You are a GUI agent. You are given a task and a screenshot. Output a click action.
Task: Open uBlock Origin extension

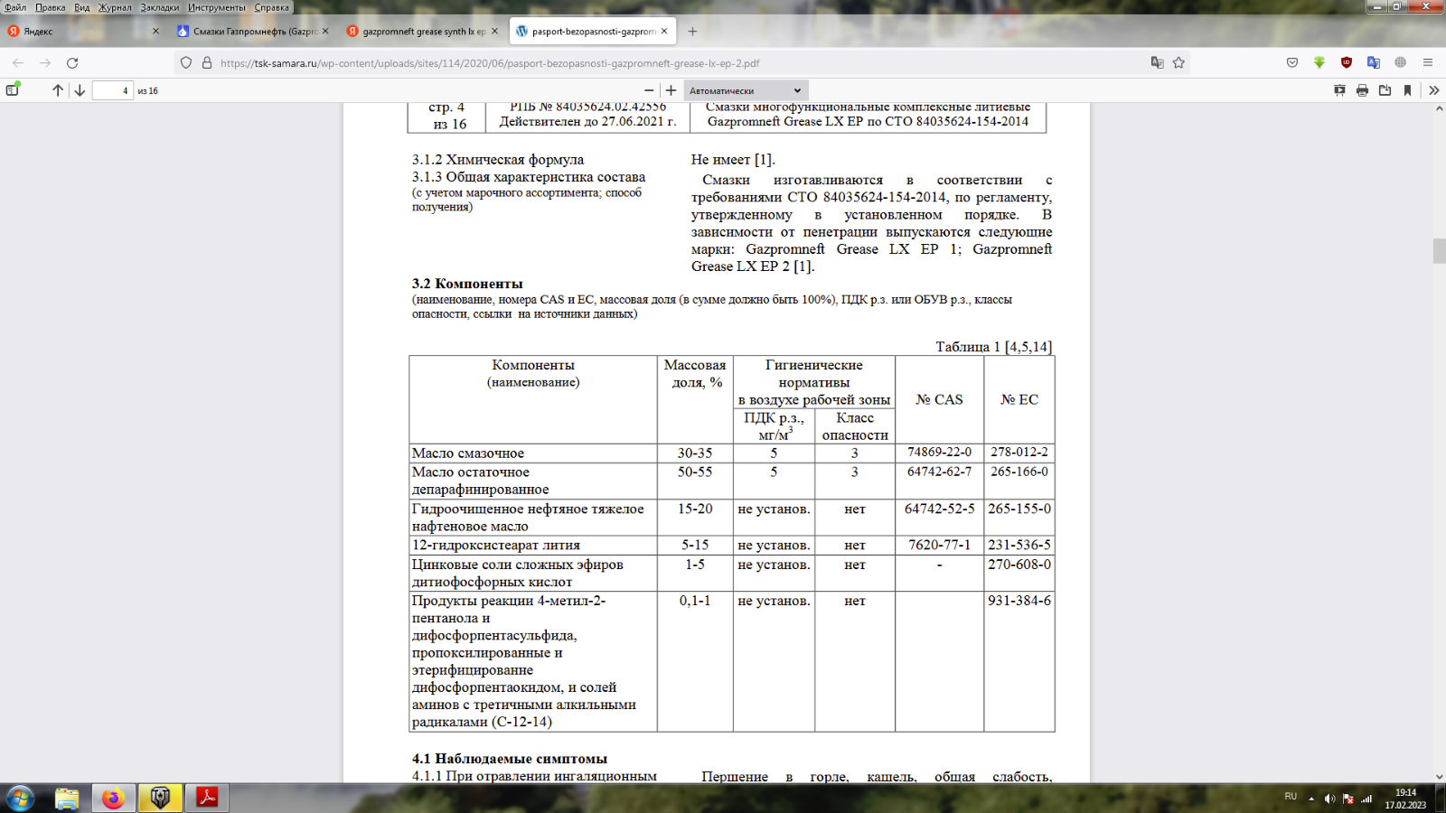[1347, 63]
